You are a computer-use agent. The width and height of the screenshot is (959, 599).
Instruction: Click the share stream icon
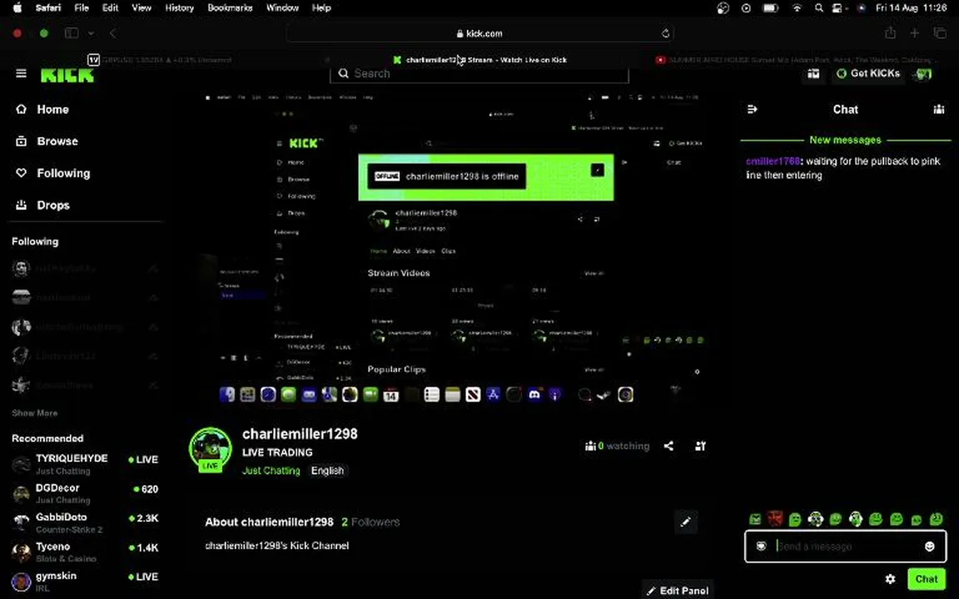pos(669,446)
